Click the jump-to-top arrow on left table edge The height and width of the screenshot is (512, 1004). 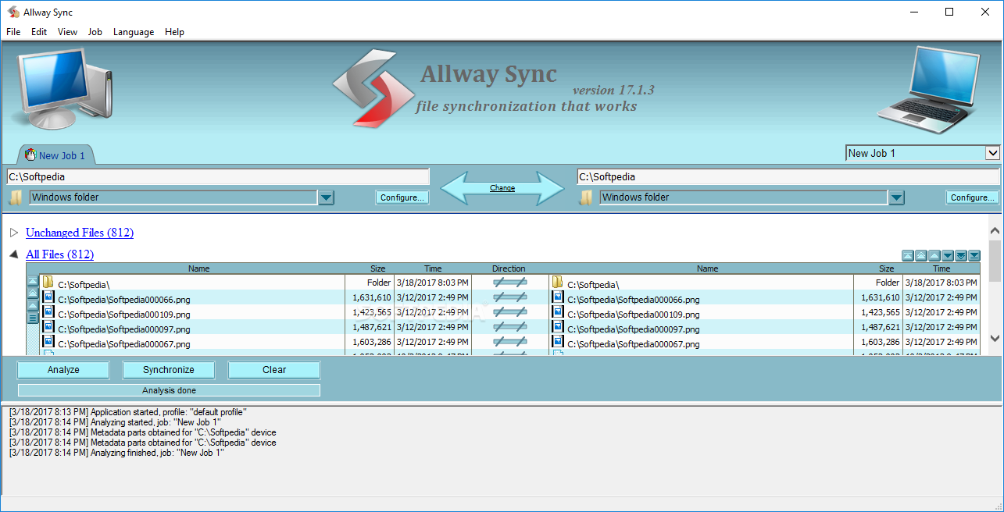coord(33,281)
